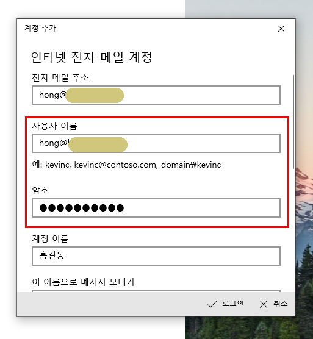Screen dimensions: 313x339
Task: Click the X icon beside 취소
Action: (263, 304)
